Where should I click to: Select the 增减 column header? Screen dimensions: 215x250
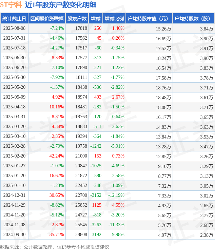tap(96, 19)
